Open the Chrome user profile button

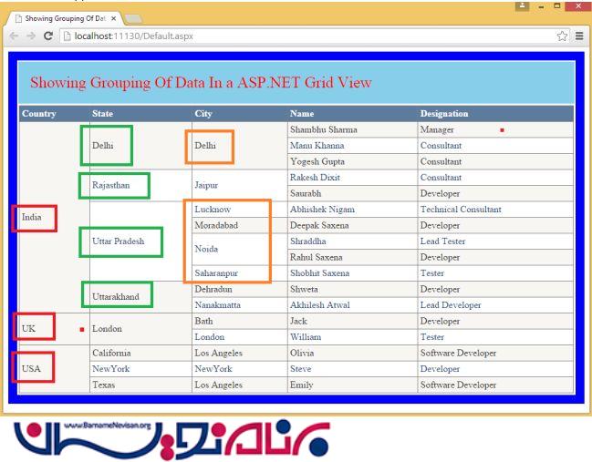(x=521, y=6)
